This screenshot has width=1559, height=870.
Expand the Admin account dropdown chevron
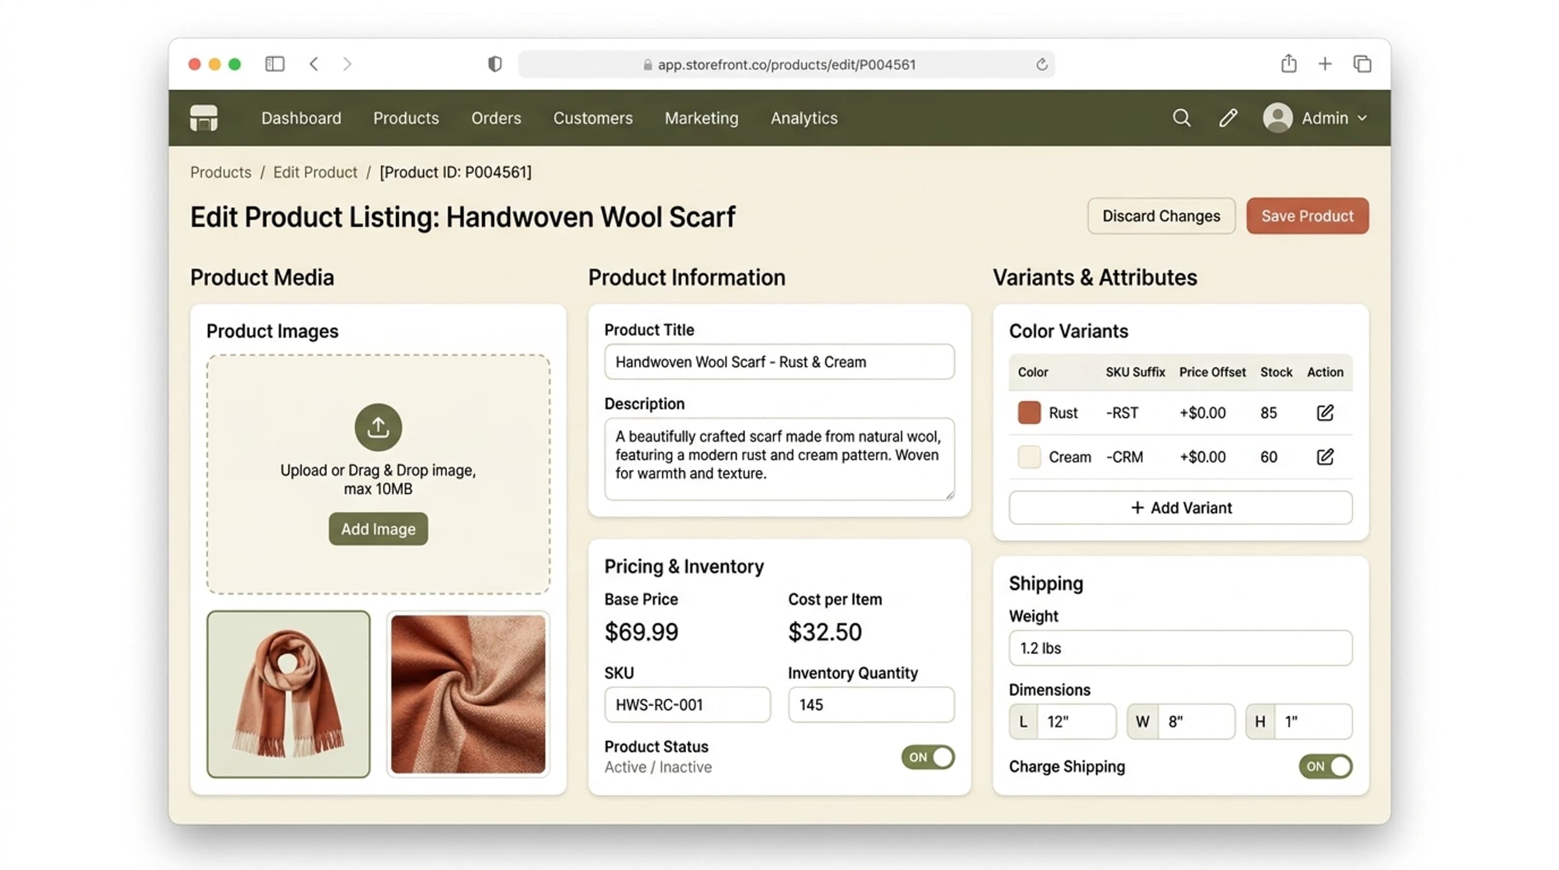click(1363, 118)
